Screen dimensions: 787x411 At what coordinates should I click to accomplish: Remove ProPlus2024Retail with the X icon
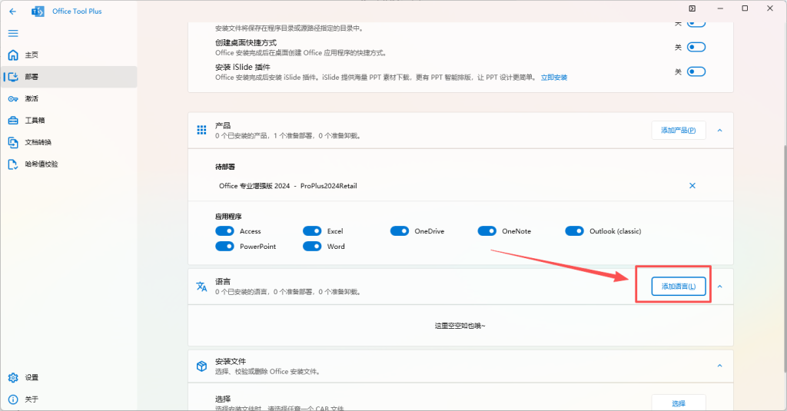coord(692,186)
